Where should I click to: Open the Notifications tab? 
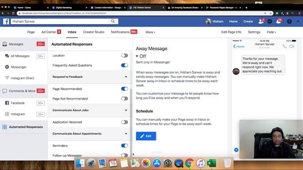pos(124,32)
